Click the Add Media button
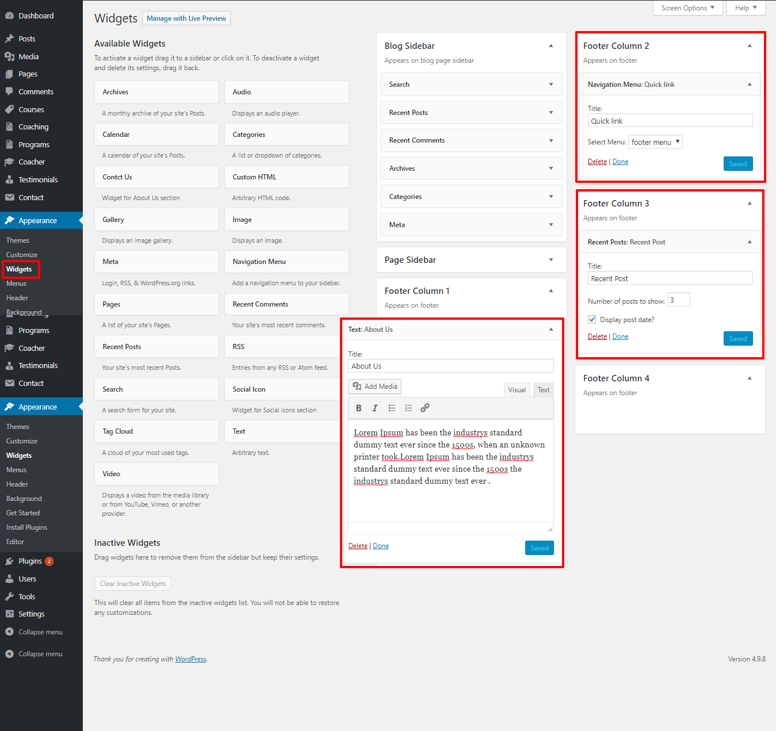The height and width of the screenshot is (731, 776). [x=375, y=386]
